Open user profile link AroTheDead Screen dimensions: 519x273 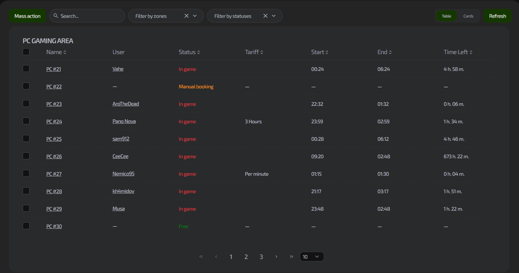(x=126, y=104)
